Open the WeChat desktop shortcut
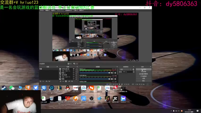The image size is (201, 113). pos(12,88)
